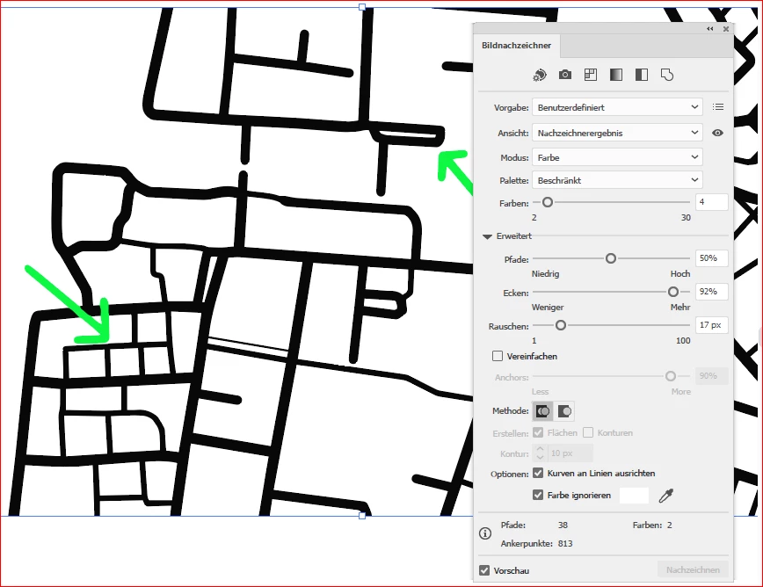The height and width of the screenshot is (587, 763).
Task: Open the Modus dropdown
Action: pos(617,157)
